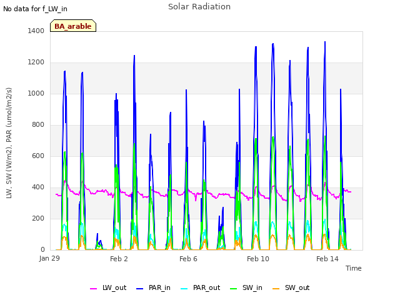Click the green SW_in legend swatch
400x300 pixels.
tap(233, 289)
